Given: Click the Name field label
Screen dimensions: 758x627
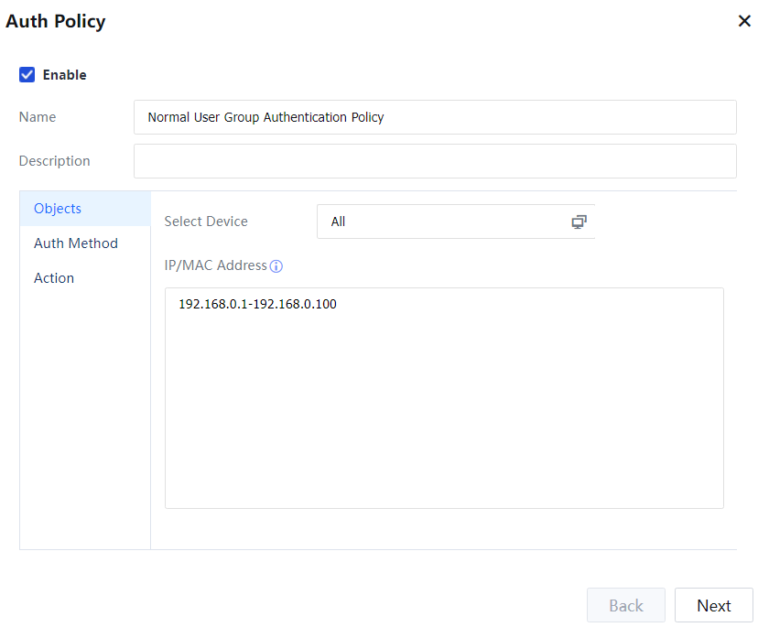Looking at the screenshot, I should [38, 117].
